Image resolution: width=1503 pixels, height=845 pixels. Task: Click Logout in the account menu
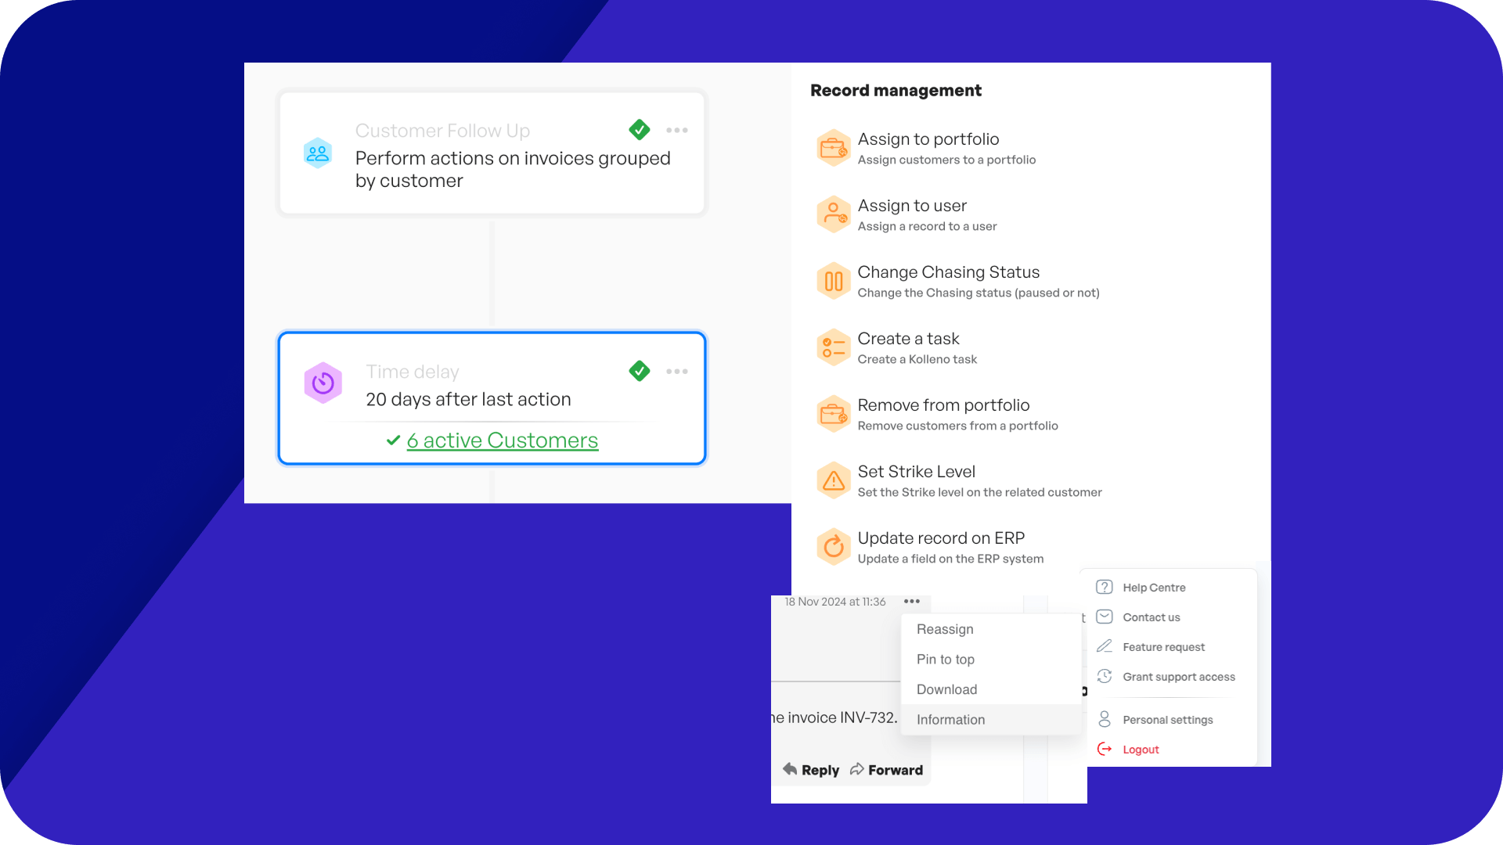coord(1141,750)
